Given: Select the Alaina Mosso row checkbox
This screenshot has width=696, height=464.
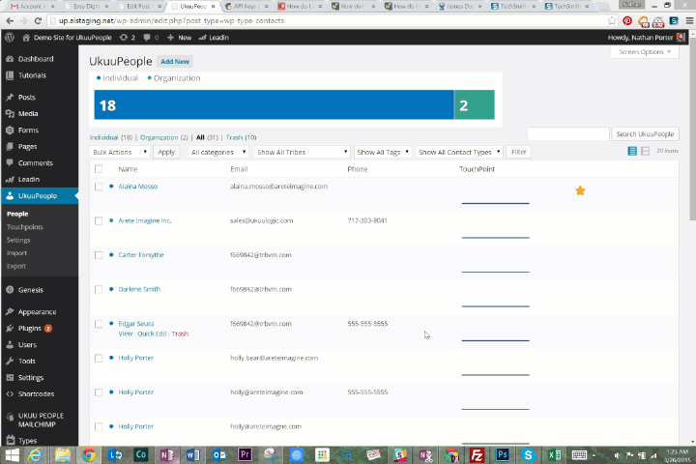Looking at the screenshot, I should tap(99, 187).
